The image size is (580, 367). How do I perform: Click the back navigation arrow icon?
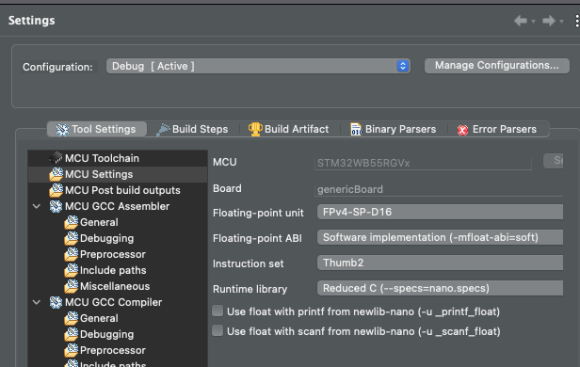pyautogui.click(x=521, y=21)
